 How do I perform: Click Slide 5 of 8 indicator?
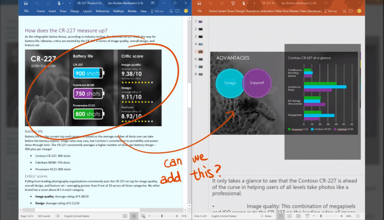pos(201,216)
